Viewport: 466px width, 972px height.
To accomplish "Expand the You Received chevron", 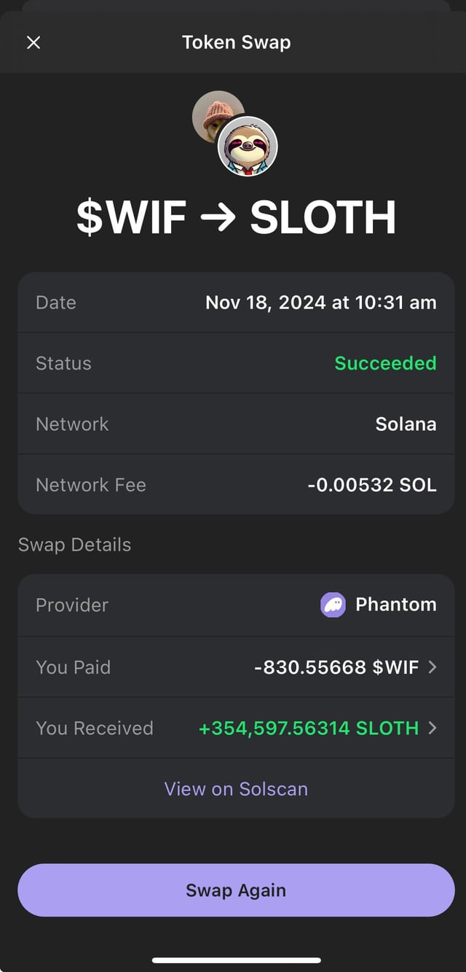I will click(433, 728).
